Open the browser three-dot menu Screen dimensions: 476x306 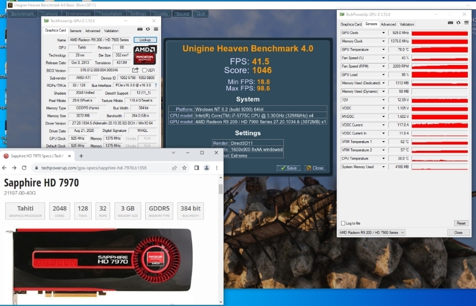coord(217,168)
